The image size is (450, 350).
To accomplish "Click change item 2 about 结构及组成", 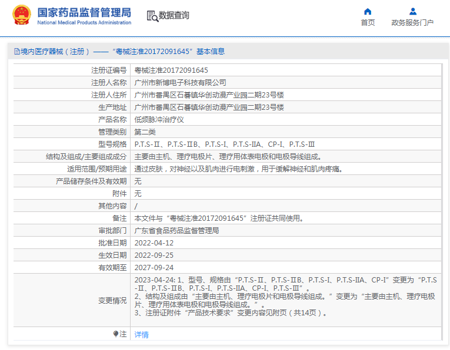I will tap(285, 300).
